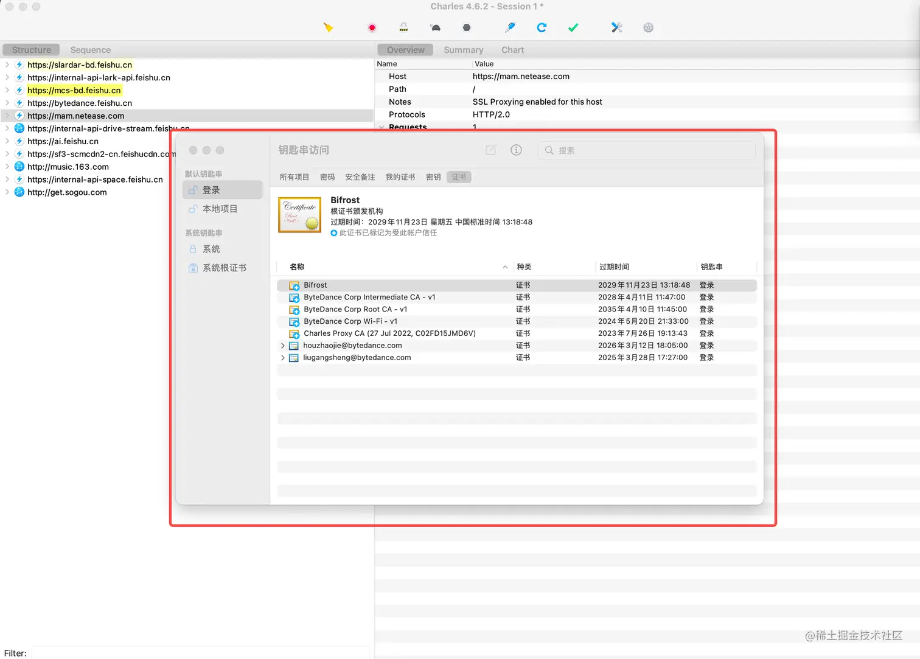Open the Tools wrench icon
This screenshot has height=659, width=920.
[x=617, y=27]
